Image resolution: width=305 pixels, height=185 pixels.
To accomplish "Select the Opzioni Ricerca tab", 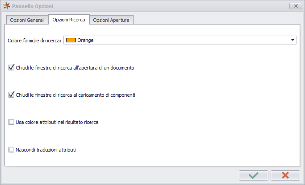I will click(69, 20).
